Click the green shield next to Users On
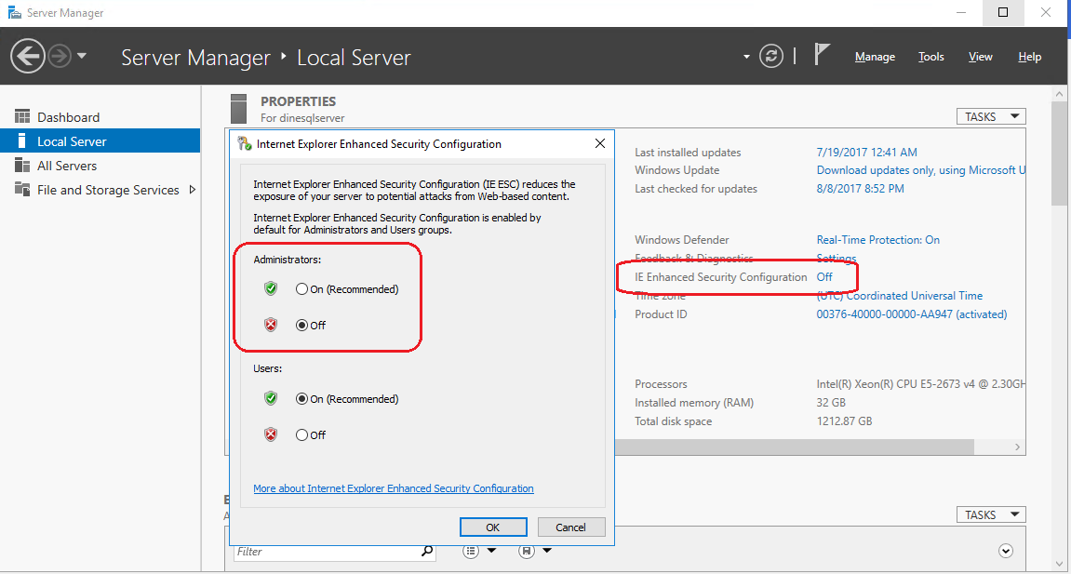The height and width of the screenshot is (574, 1071). (271, 398)
